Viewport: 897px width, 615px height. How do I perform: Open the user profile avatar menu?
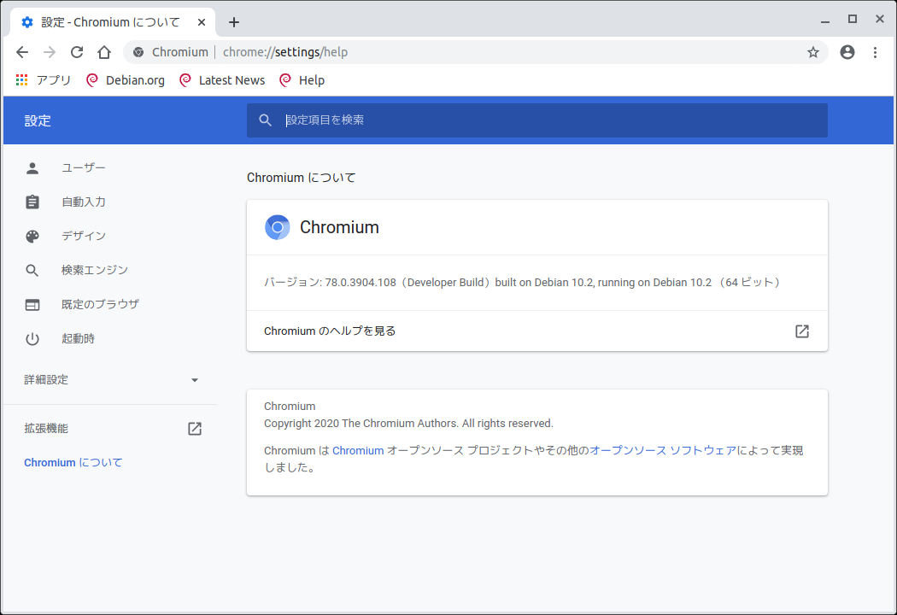(847, 52)
